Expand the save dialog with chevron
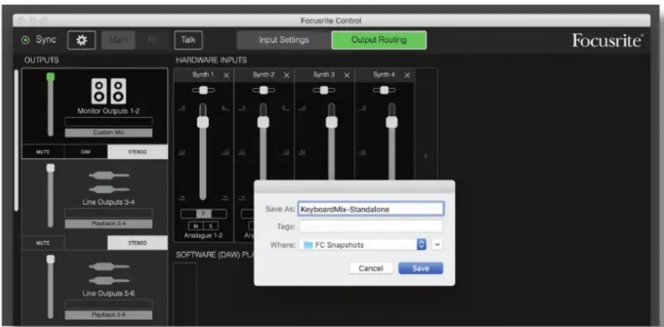The height and width of the screenshot is (327, 664). coord(438,245)
